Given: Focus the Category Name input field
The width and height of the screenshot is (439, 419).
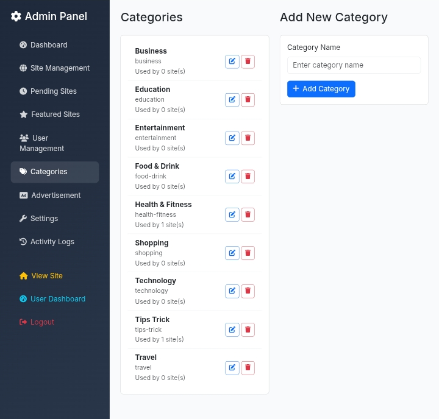Looking at the screenshot, I should coord(354,65).
